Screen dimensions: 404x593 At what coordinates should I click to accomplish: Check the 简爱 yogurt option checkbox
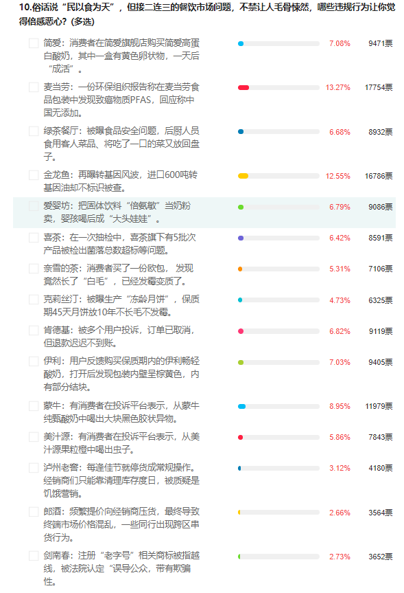[34, 43]
